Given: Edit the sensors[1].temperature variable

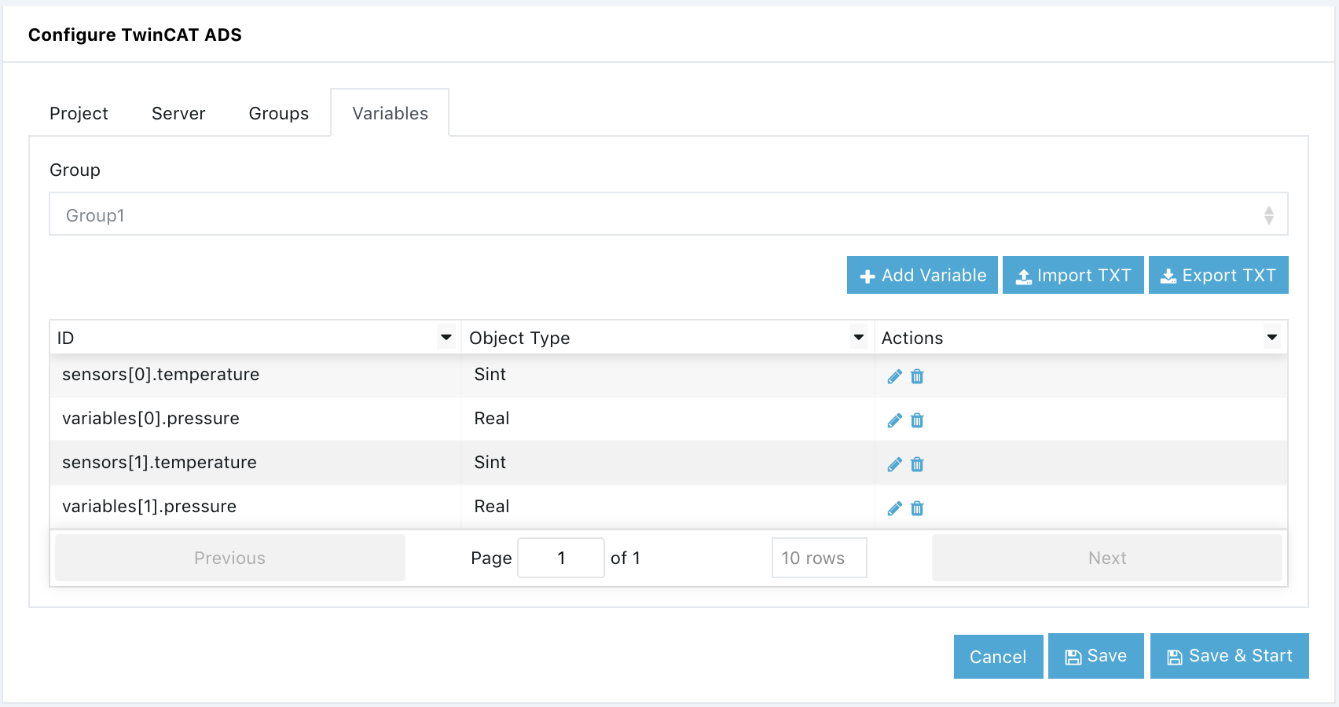Looking at the screenshot, I should pyautogui.click(x=894, y=464).
